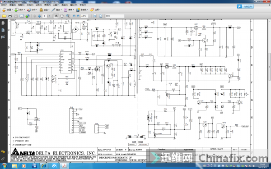Activate the Select text cursor tool
271x169 pixels.
pyautogui.click(x=56, y=16)
